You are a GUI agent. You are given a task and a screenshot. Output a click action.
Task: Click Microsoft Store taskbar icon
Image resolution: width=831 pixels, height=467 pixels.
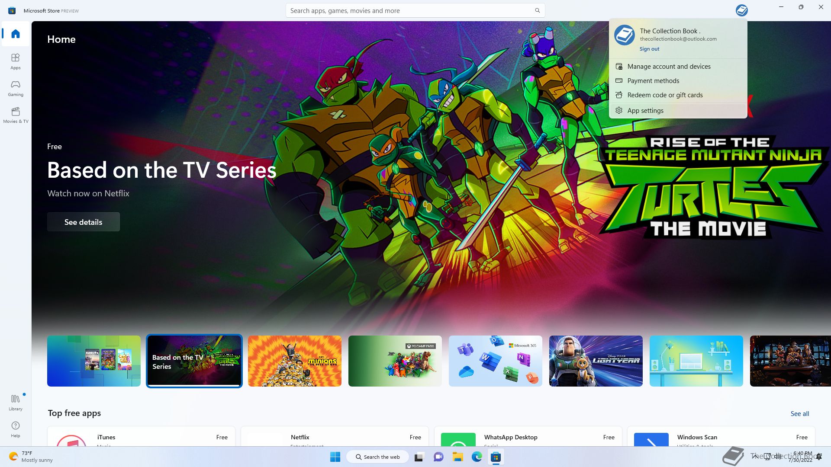[x=496, y=457]
